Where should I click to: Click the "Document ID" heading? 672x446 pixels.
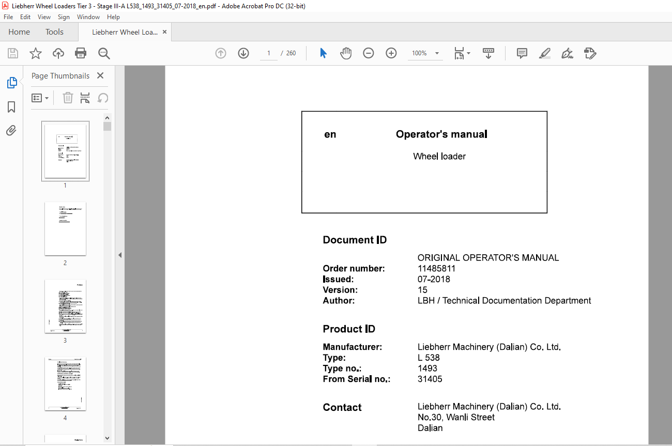(x=355, y=240)
